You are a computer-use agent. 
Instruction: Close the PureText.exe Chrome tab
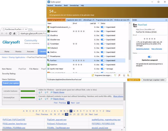(x=26, y=29)
